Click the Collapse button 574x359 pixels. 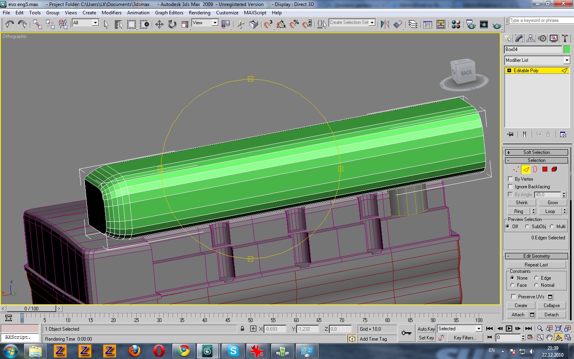[x=551, y=306]
